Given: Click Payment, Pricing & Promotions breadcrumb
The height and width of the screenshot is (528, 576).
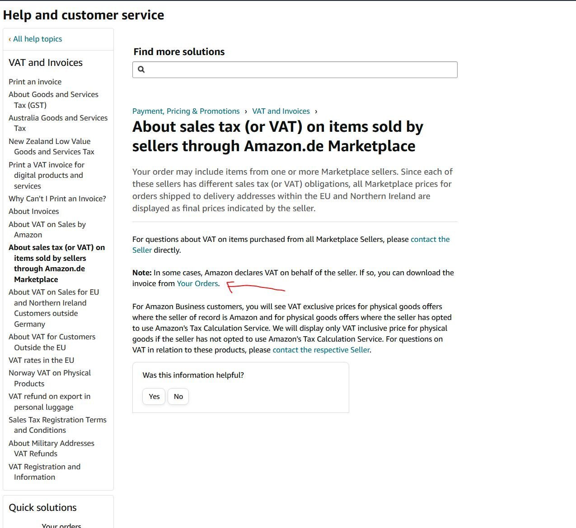Looking at the screenshot, I should tap(186, 111).
